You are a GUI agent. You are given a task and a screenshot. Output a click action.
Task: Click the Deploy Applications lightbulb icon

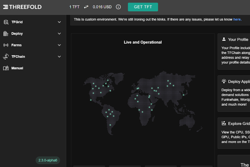[x=224, y=81]
